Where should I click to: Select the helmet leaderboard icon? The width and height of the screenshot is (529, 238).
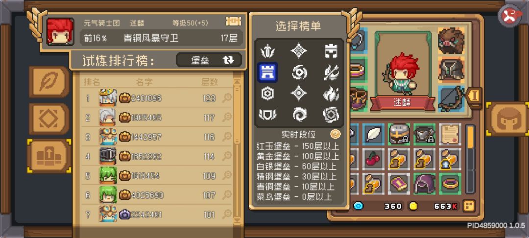(x=331, y=51)
